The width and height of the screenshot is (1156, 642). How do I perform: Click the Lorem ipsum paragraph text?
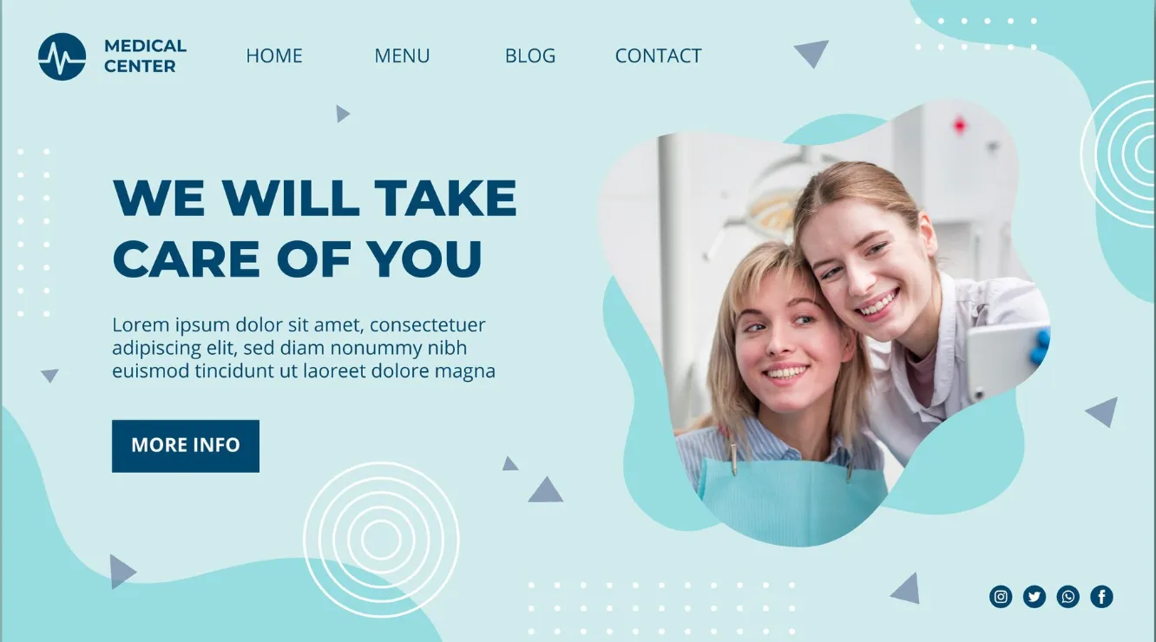tap(304, 348)
